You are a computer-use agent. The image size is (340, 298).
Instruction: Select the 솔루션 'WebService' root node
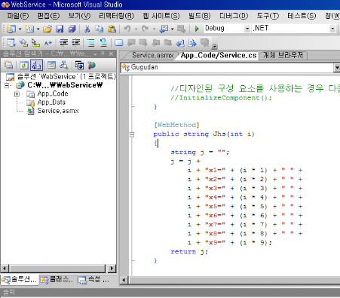(x=66, y=76)
